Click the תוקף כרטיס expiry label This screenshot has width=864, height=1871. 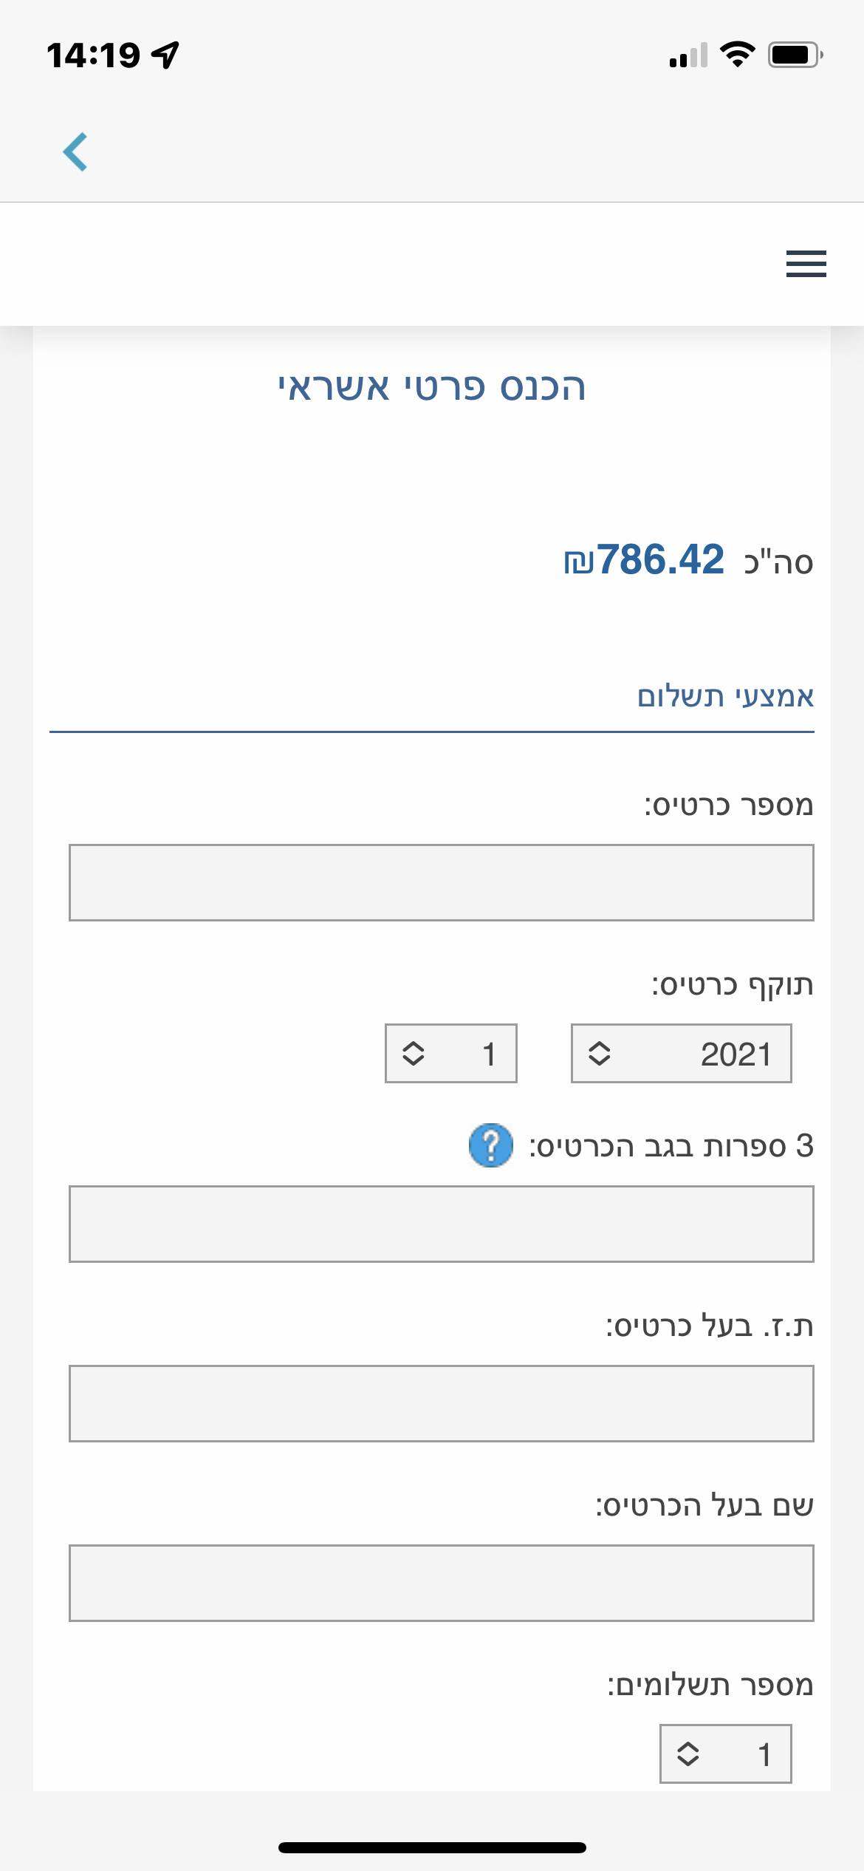pyautogui.click(x=732, y=985)
